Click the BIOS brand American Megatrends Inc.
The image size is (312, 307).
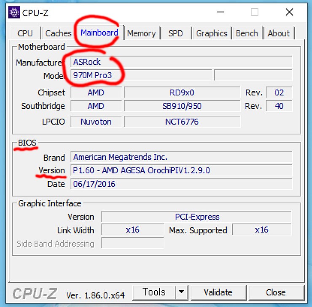[x=181, y=157]
